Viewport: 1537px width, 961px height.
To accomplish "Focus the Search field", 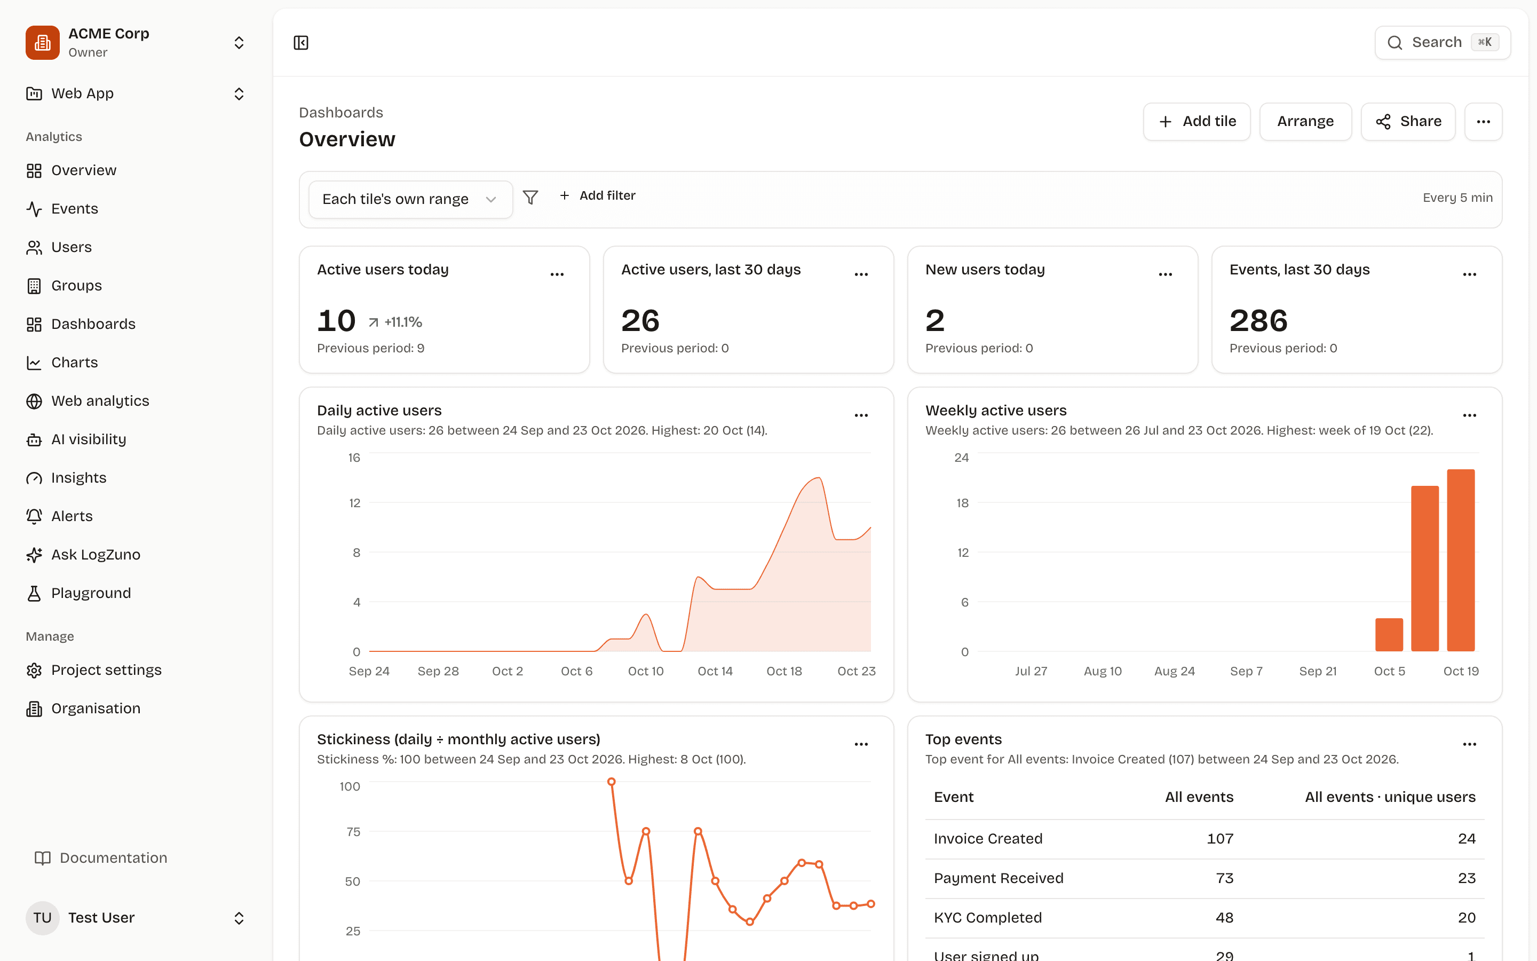I will (x=1443, y=43).
